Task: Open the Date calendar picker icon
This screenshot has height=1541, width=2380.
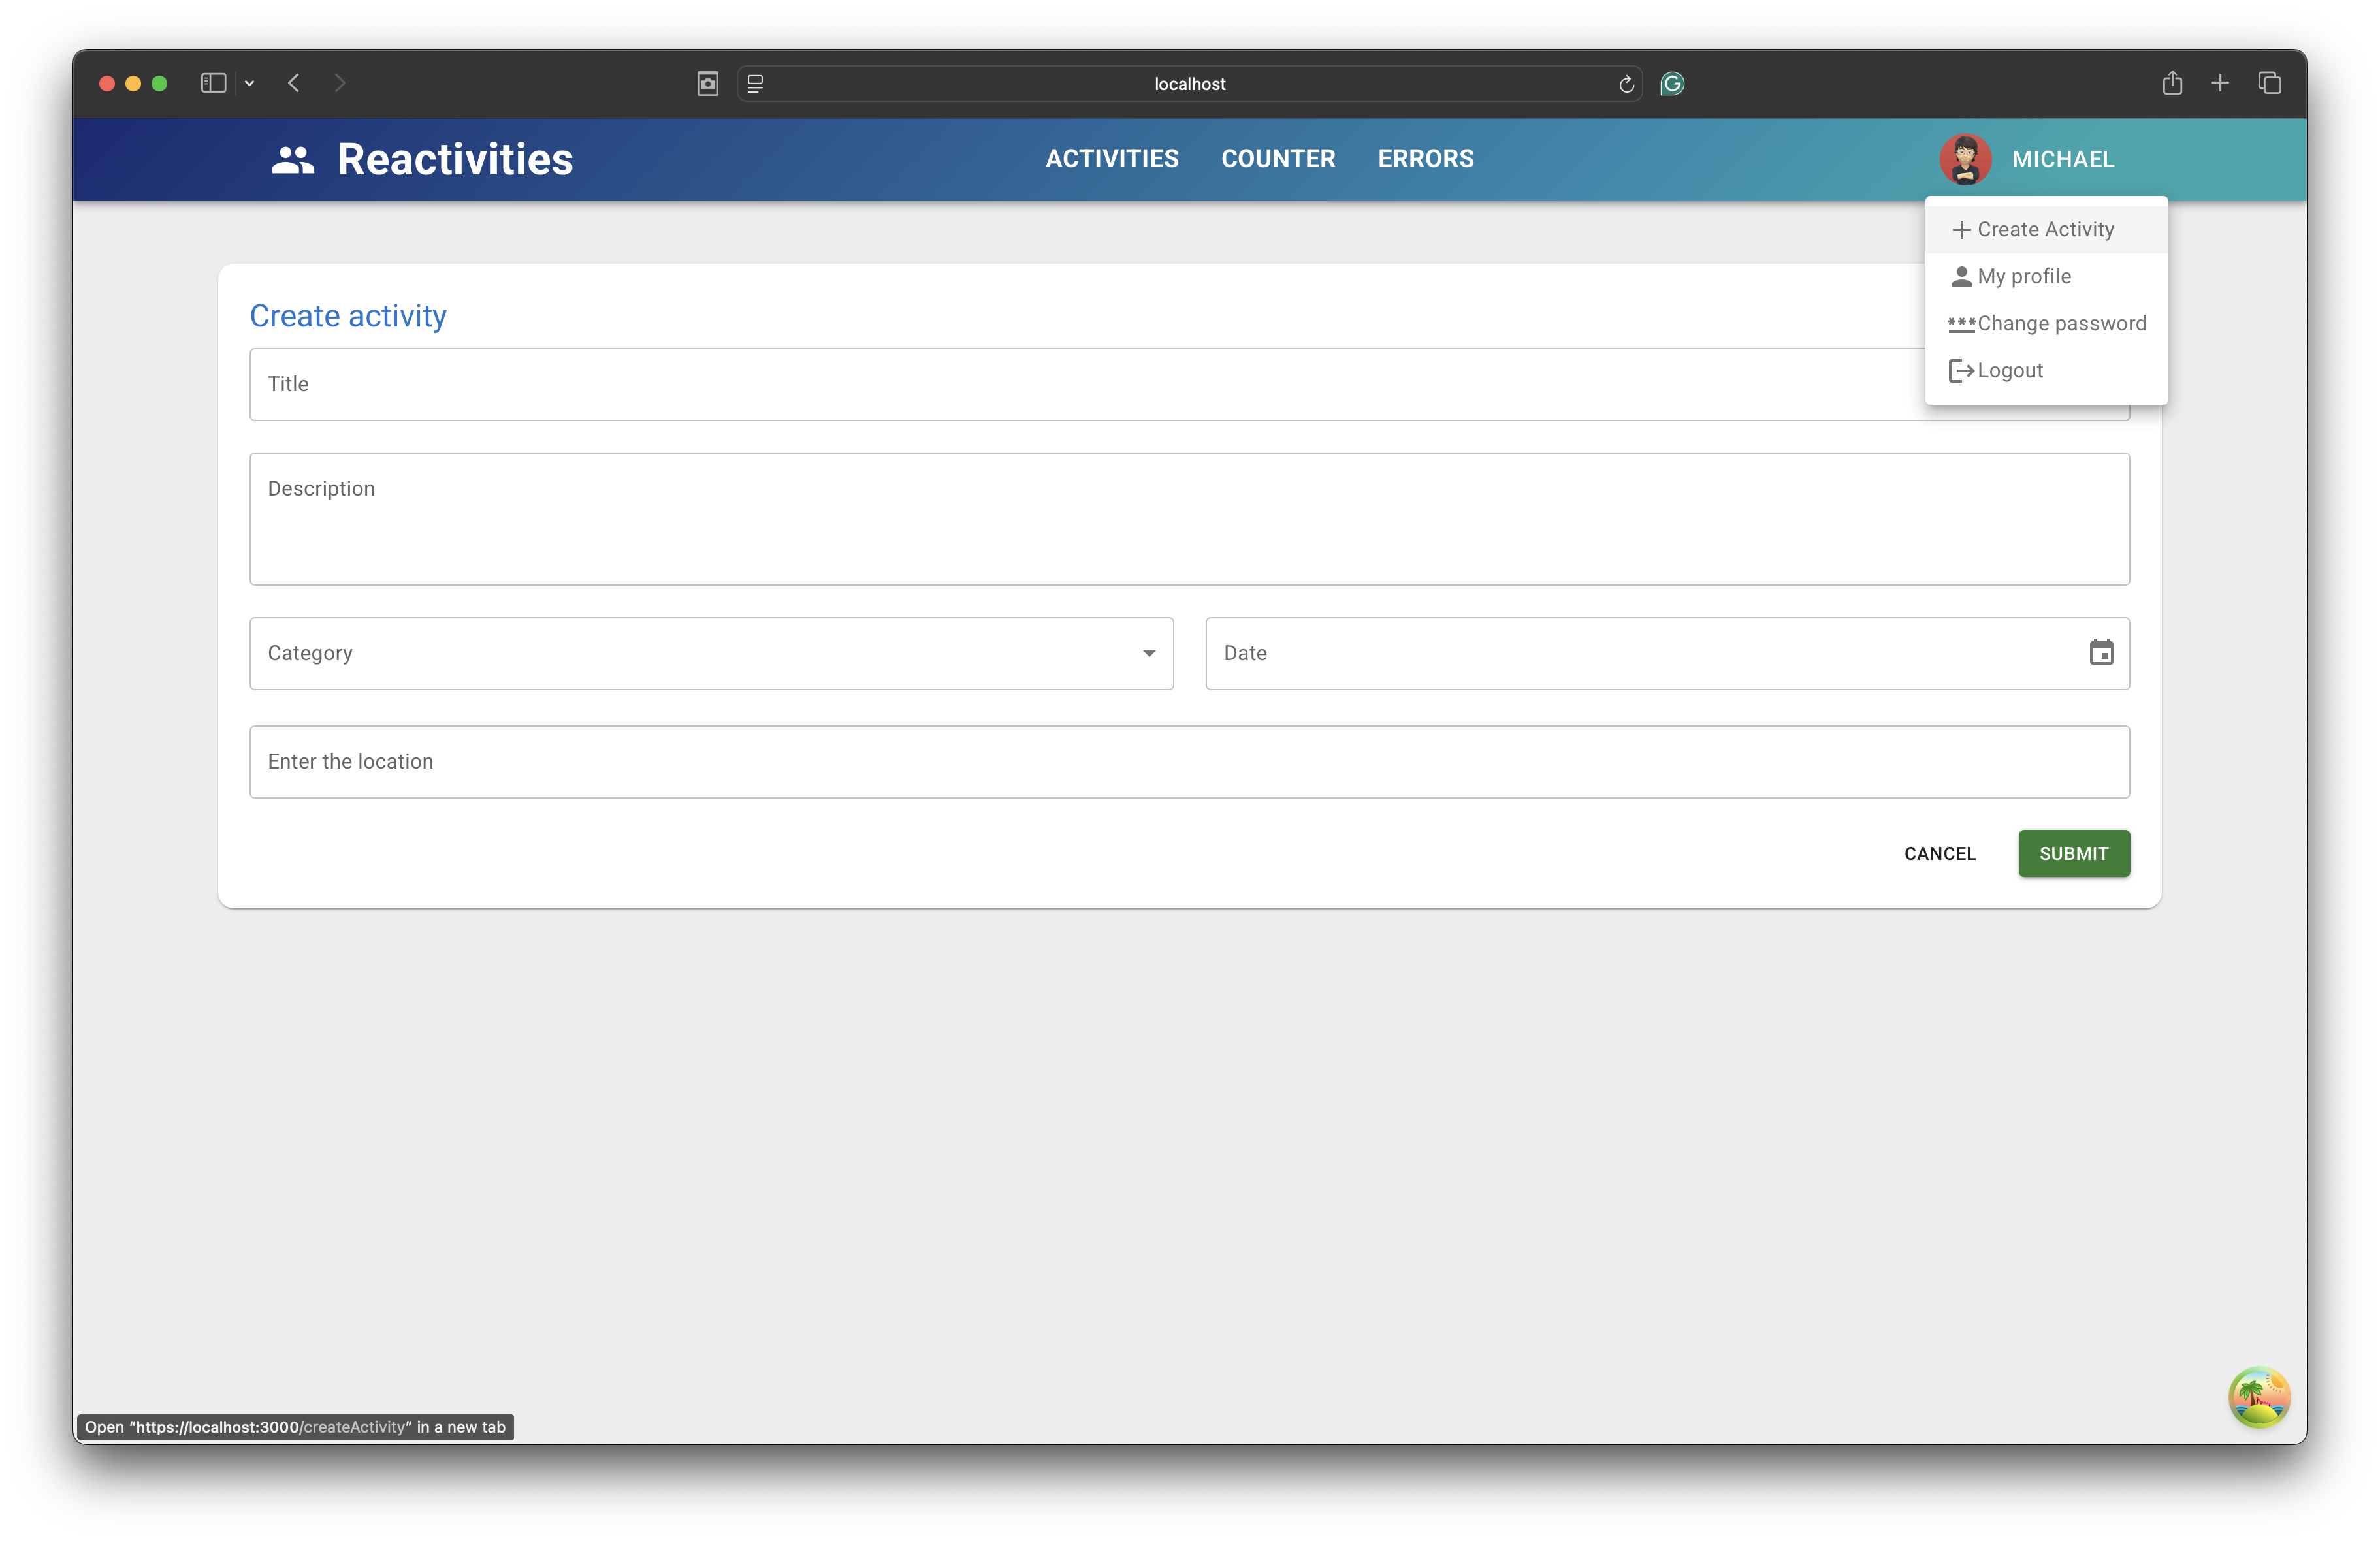Action: pyautogui.click(x=2101, y=653)
